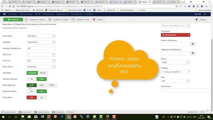Open the Пользователи admin menu
The height and width of the screenshot is (120, 213).
coord(26,14)
